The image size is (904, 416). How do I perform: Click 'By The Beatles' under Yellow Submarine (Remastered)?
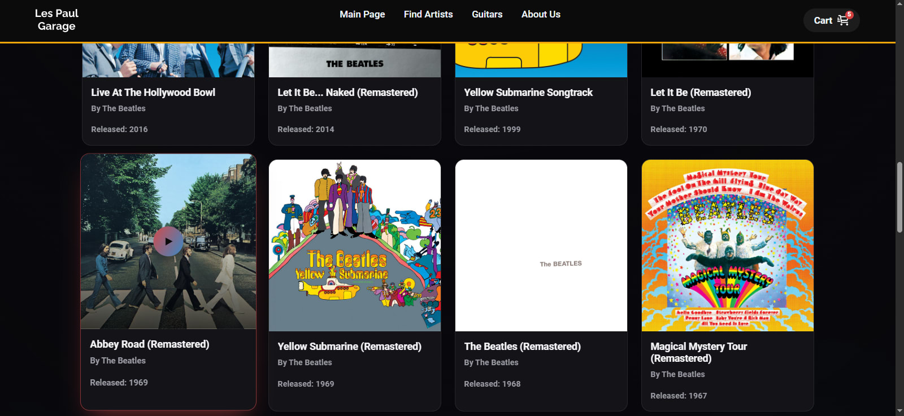coord(305,362)
